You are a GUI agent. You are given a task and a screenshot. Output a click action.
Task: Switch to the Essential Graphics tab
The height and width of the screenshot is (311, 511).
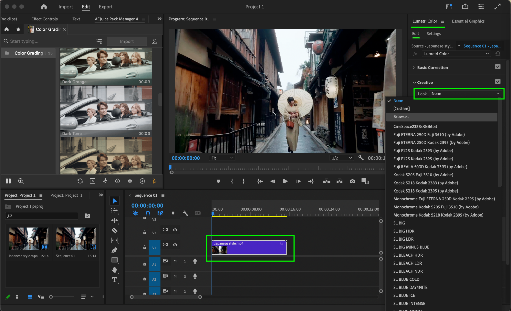[468, 21]
